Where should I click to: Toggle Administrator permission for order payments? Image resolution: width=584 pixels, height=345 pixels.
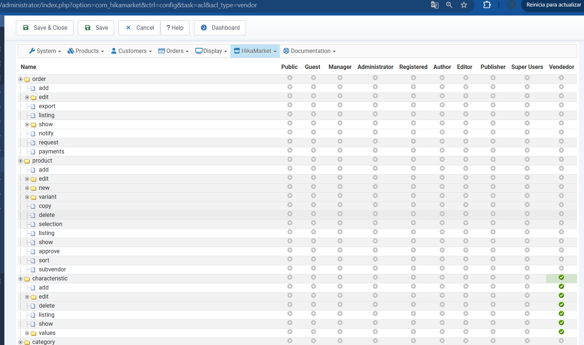point(375,150)
